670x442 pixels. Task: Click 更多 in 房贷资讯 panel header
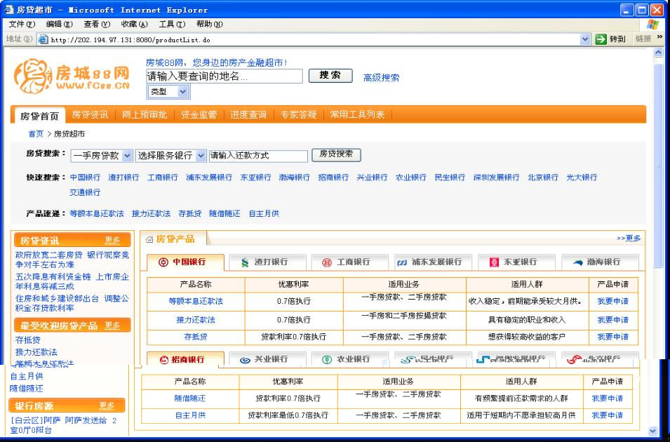112,240
